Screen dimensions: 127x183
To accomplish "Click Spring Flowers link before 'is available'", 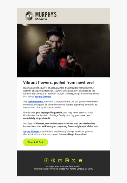I will click(x=31, y=132).
